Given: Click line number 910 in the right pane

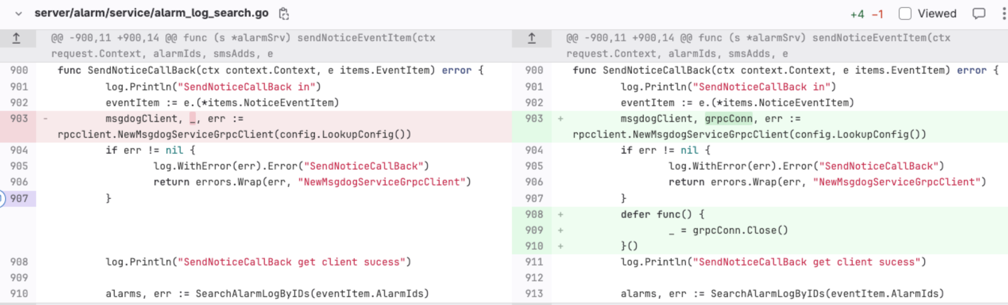Looking at the screenshot, I should click(534, 246).
